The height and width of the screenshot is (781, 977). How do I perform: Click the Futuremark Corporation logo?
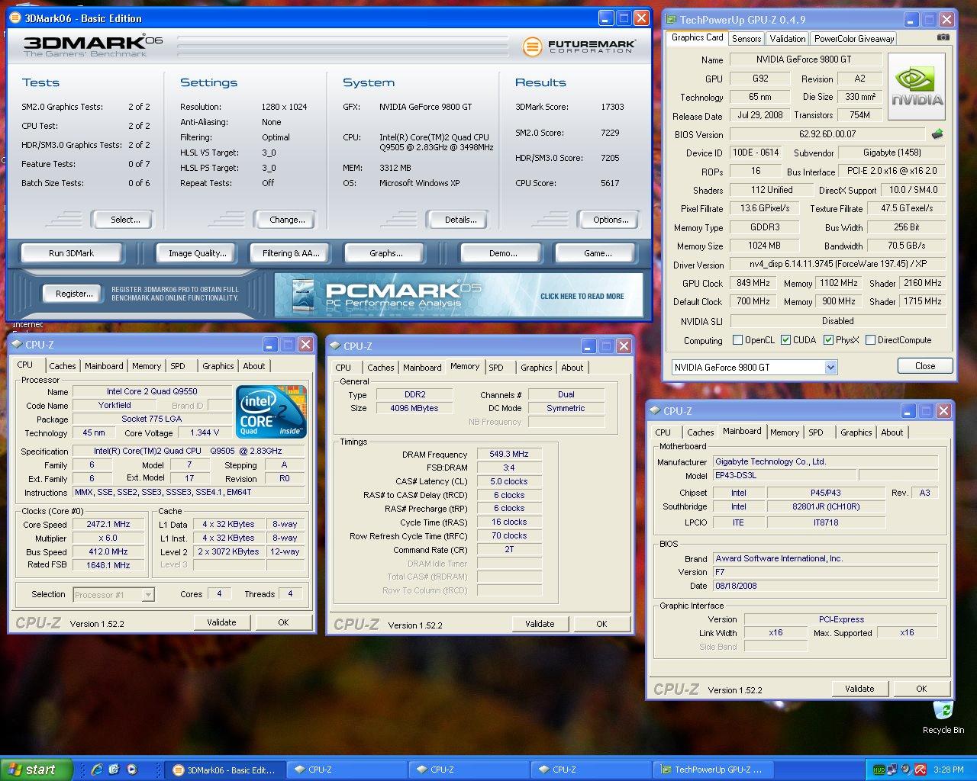[579, 47]
